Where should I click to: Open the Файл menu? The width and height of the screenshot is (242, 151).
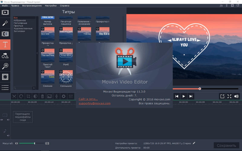[5, 5]
